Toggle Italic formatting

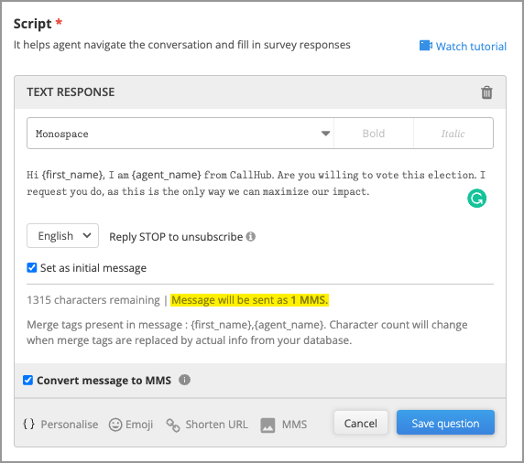[453, 134]
